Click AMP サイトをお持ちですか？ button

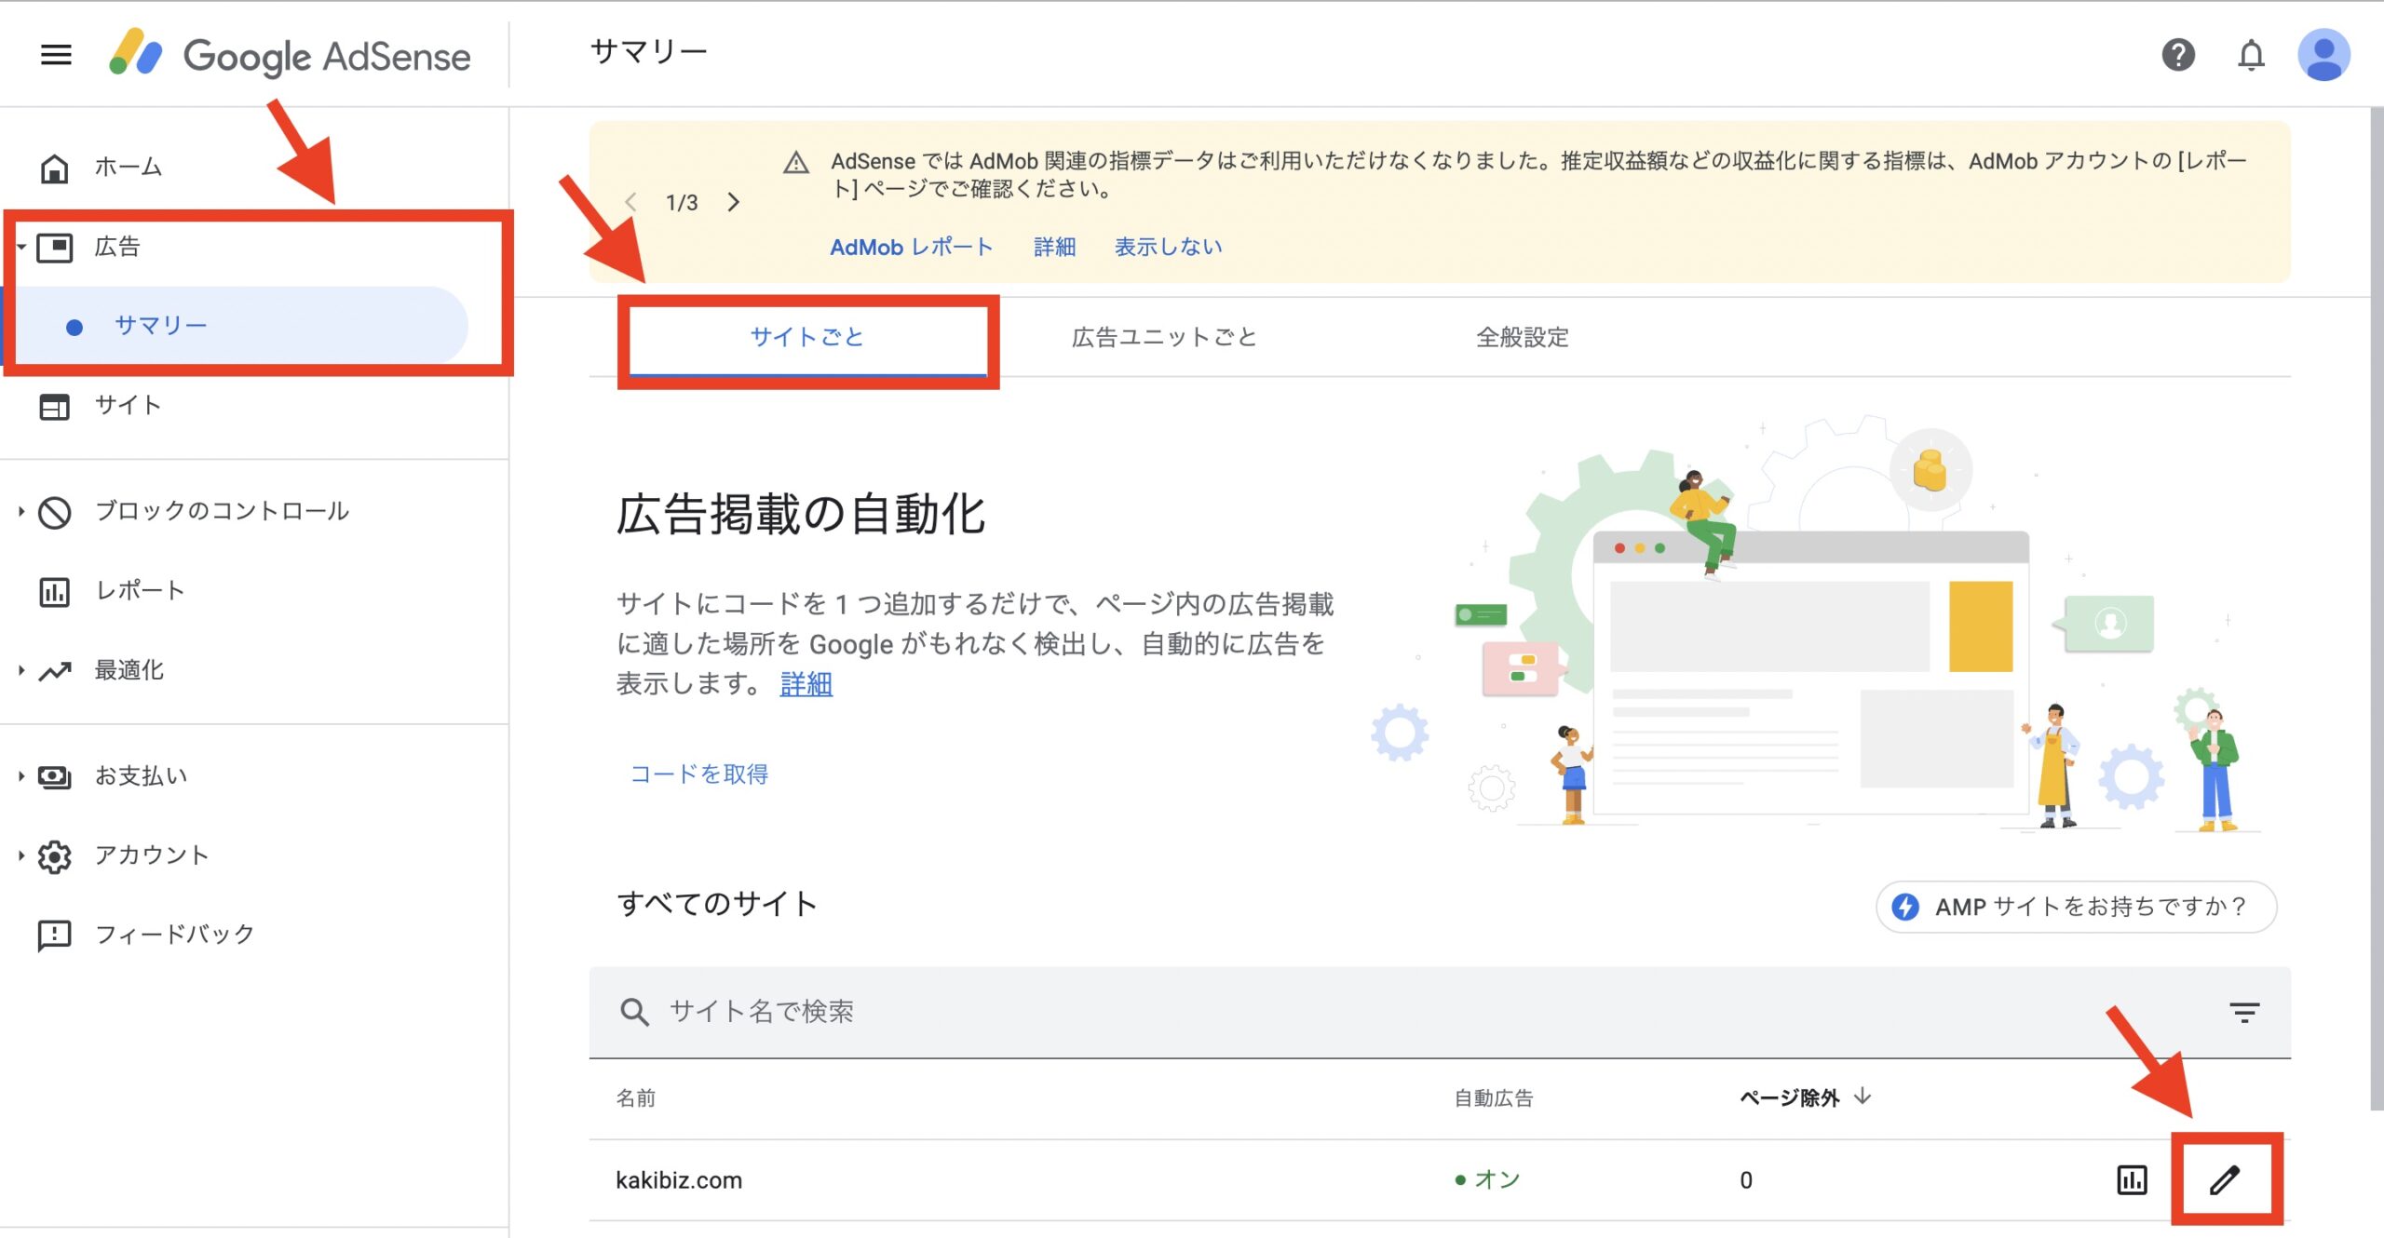[2076, 907]
